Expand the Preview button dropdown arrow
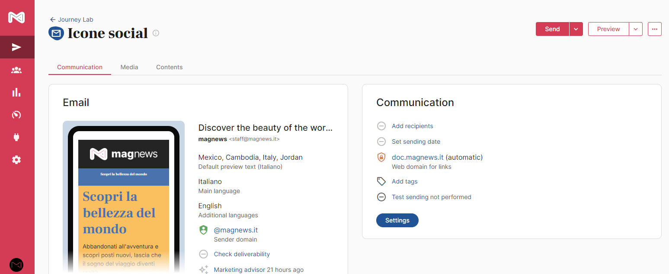 [636, 29]
